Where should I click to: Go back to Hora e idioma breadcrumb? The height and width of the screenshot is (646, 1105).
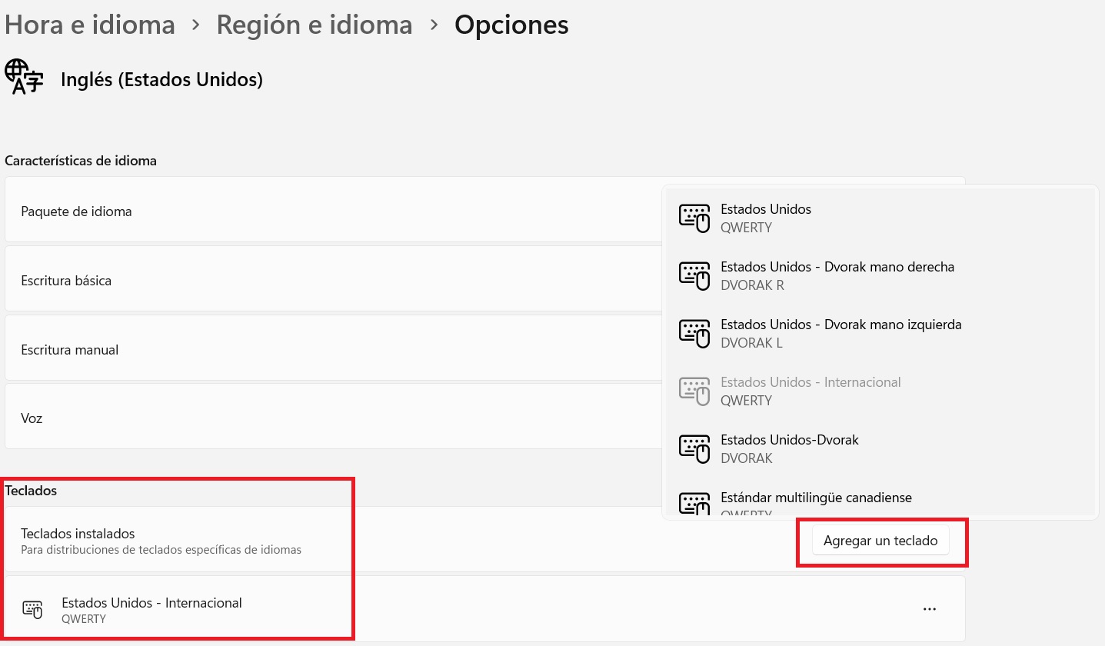point(90,25)
